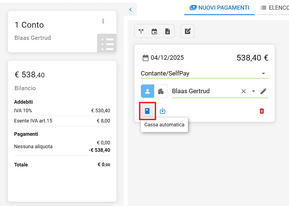Click the Cassa automatica icon button
Image resolution: width=289 pixels, height=206 pixels.
147,111
